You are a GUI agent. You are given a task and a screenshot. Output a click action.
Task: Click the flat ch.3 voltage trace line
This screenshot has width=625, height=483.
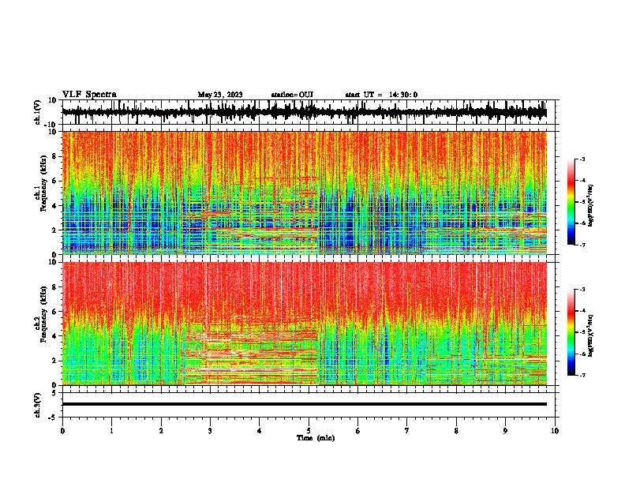pyautogui.click(x=304, y=404)
